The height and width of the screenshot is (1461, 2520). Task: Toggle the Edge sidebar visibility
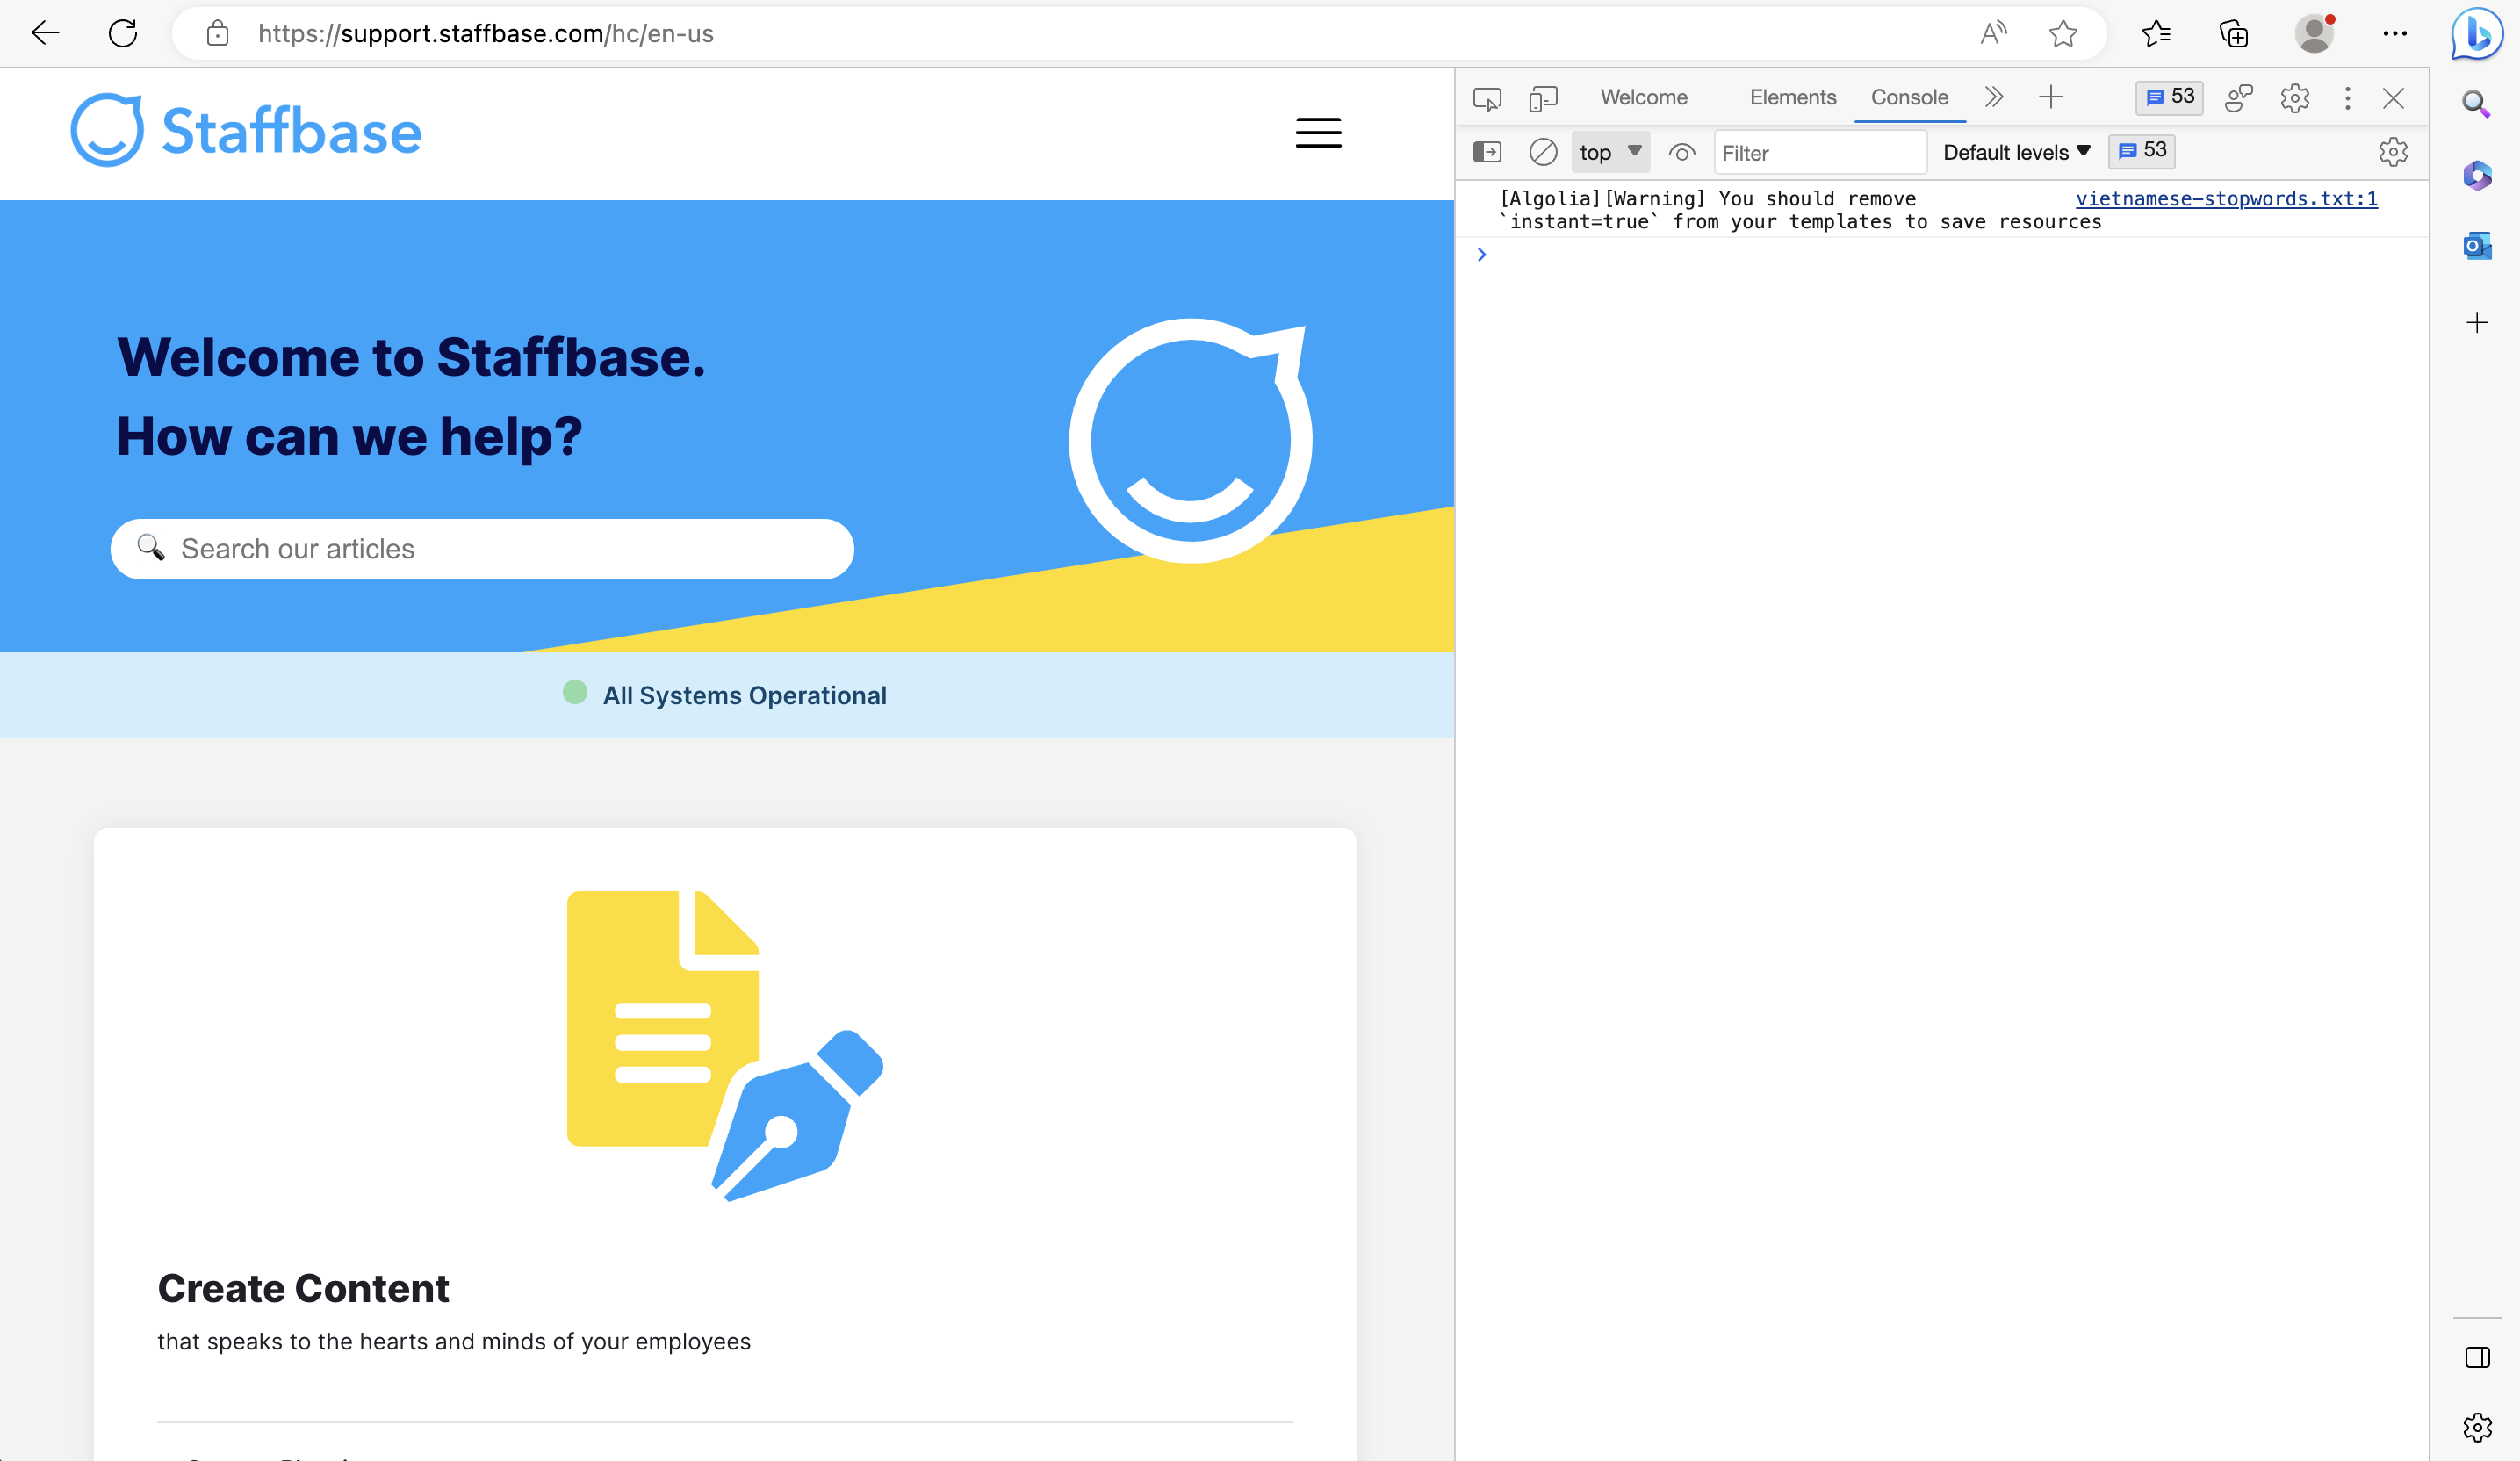[x=2477, y=1357]
